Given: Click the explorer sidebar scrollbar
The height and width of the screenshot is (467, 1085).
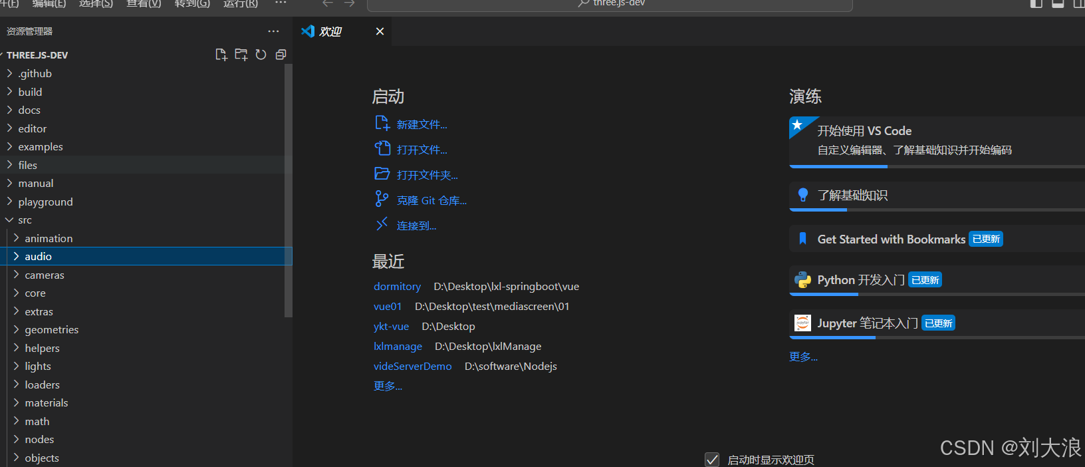Looking at the screenshot, I should point(289,190).
